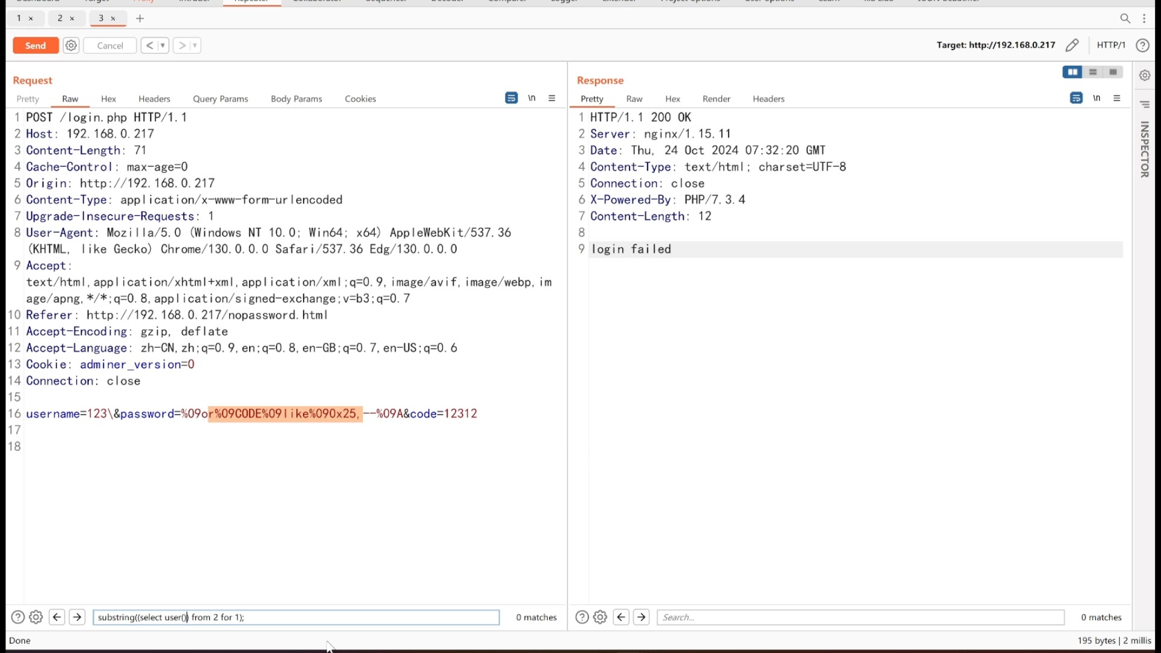The width and height of the screenshot is (1161, 653).
Task: Toggle the HTTP/1 protocol selector
Action: pos(1111,45)
